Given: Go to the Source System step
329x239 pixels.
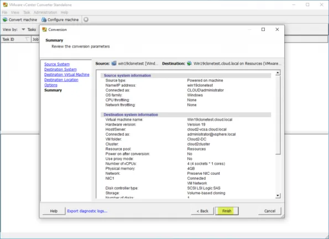Looking at the screenshot, I should coord(57,64).
